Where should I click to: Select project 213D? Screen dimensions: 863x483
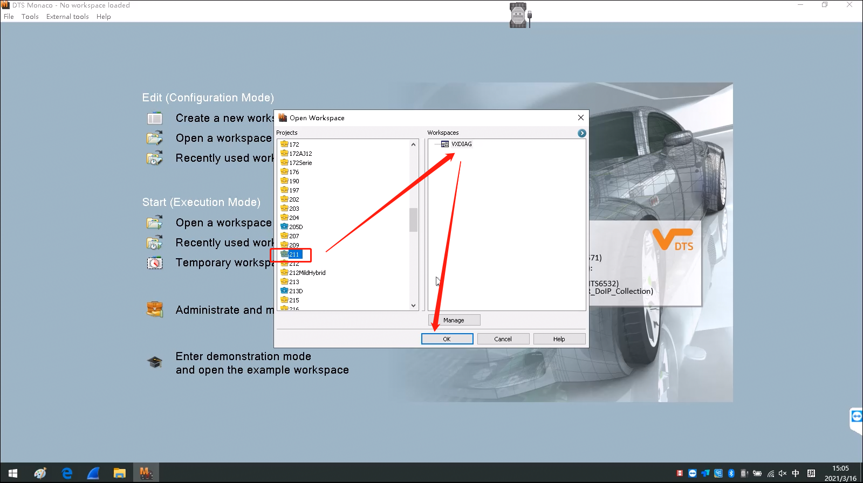point(292,291)
